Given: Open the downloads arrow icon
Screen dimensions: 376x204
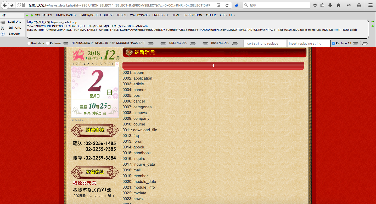Looking at the screenshot, I should pyautogui.click(x=330, y=5).
